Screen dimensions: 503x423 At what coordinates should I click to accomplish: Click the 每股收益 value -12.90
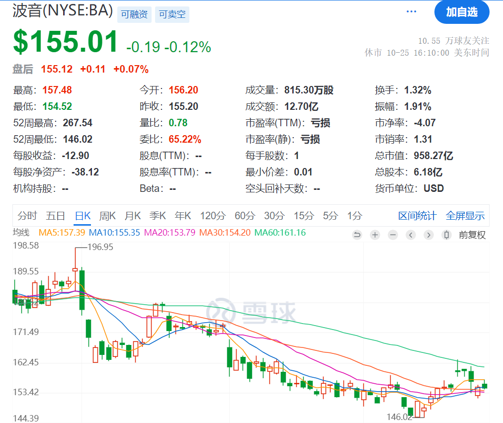coord(76,156)
